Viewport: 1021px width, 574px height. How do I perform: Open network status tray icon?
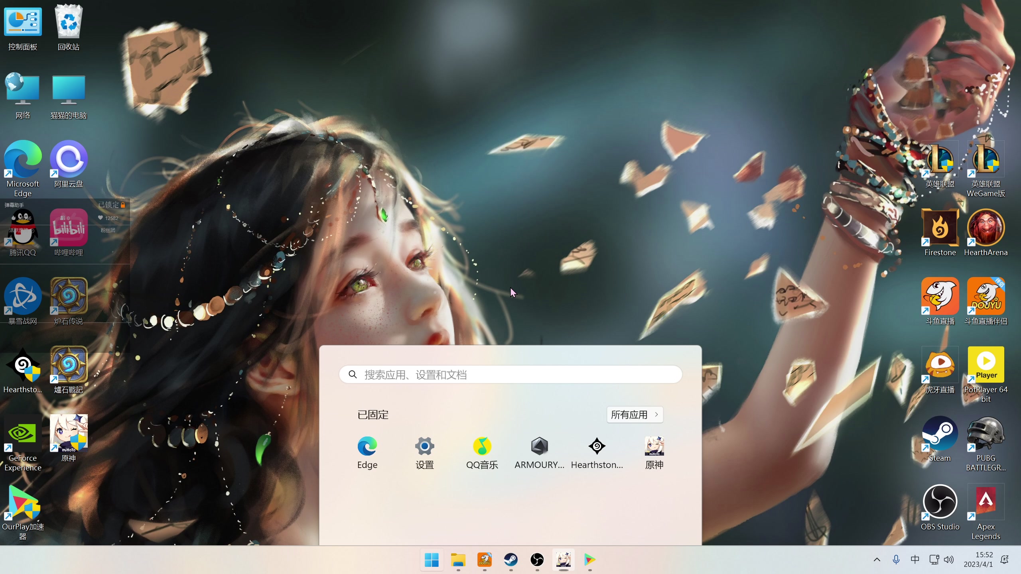point(934,560)
